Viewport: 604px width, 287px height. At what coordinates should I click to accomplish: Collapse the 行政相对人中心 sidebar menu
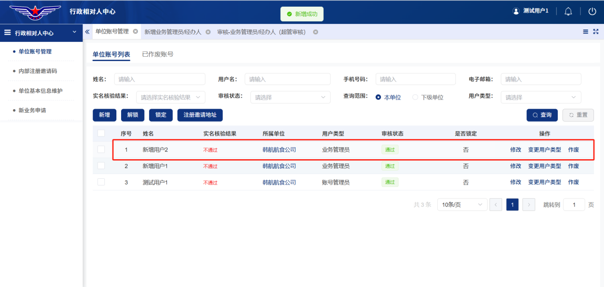pyautogui.click(x=74, y=32)
